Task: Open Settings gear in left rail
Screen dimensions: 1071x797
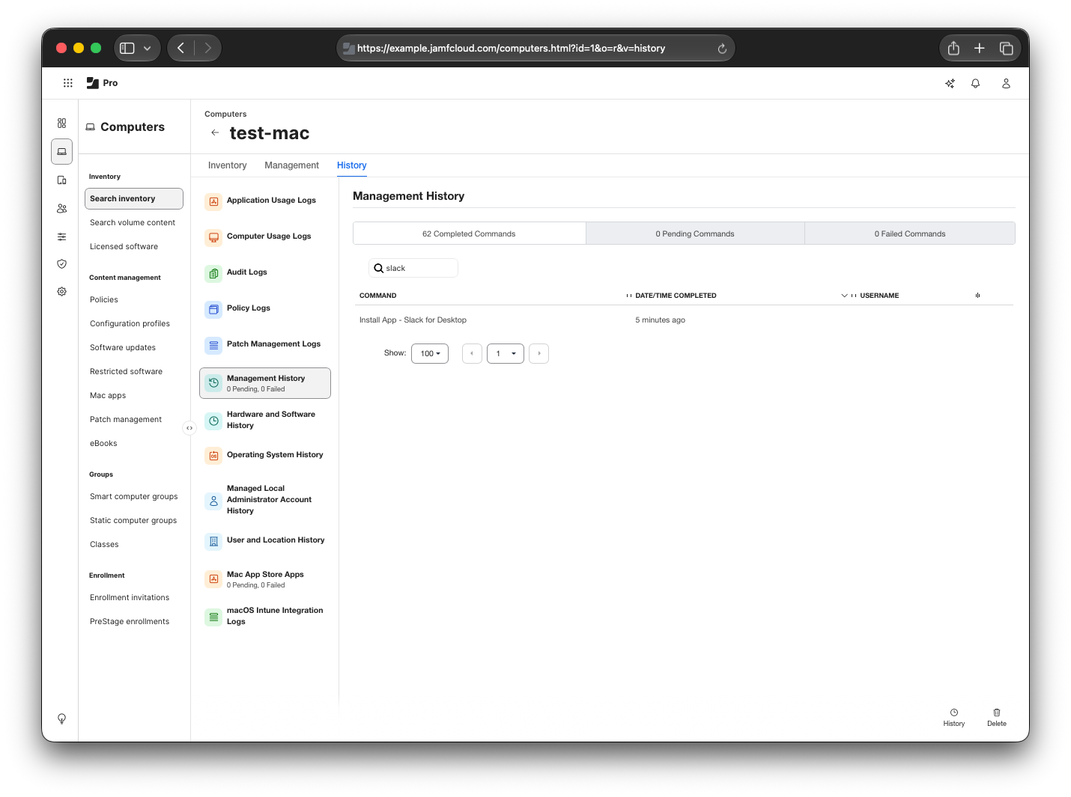Action: (61, 291)
